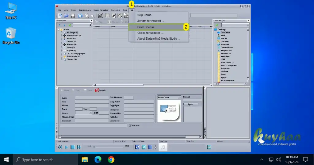The height and width of the screenshot is (165, 314).
Task: Select Album Artist (0) in Library tree
Action: (x=74, y=36)
